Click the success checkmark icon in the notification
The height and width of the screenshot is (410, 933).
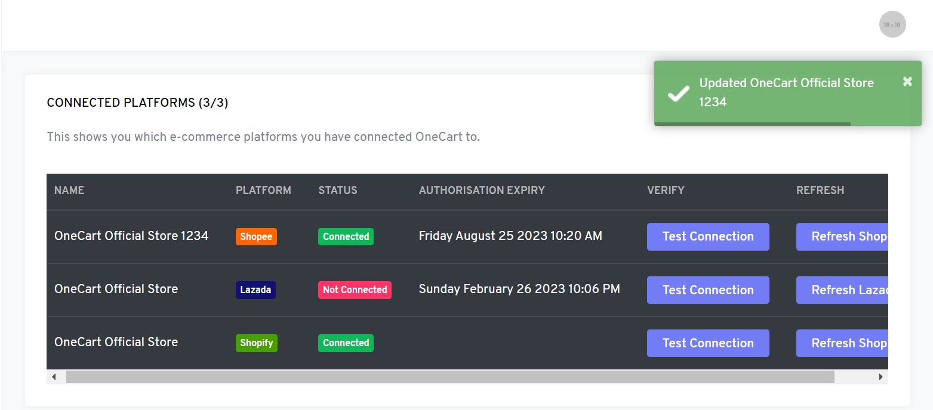pos(678,93)
